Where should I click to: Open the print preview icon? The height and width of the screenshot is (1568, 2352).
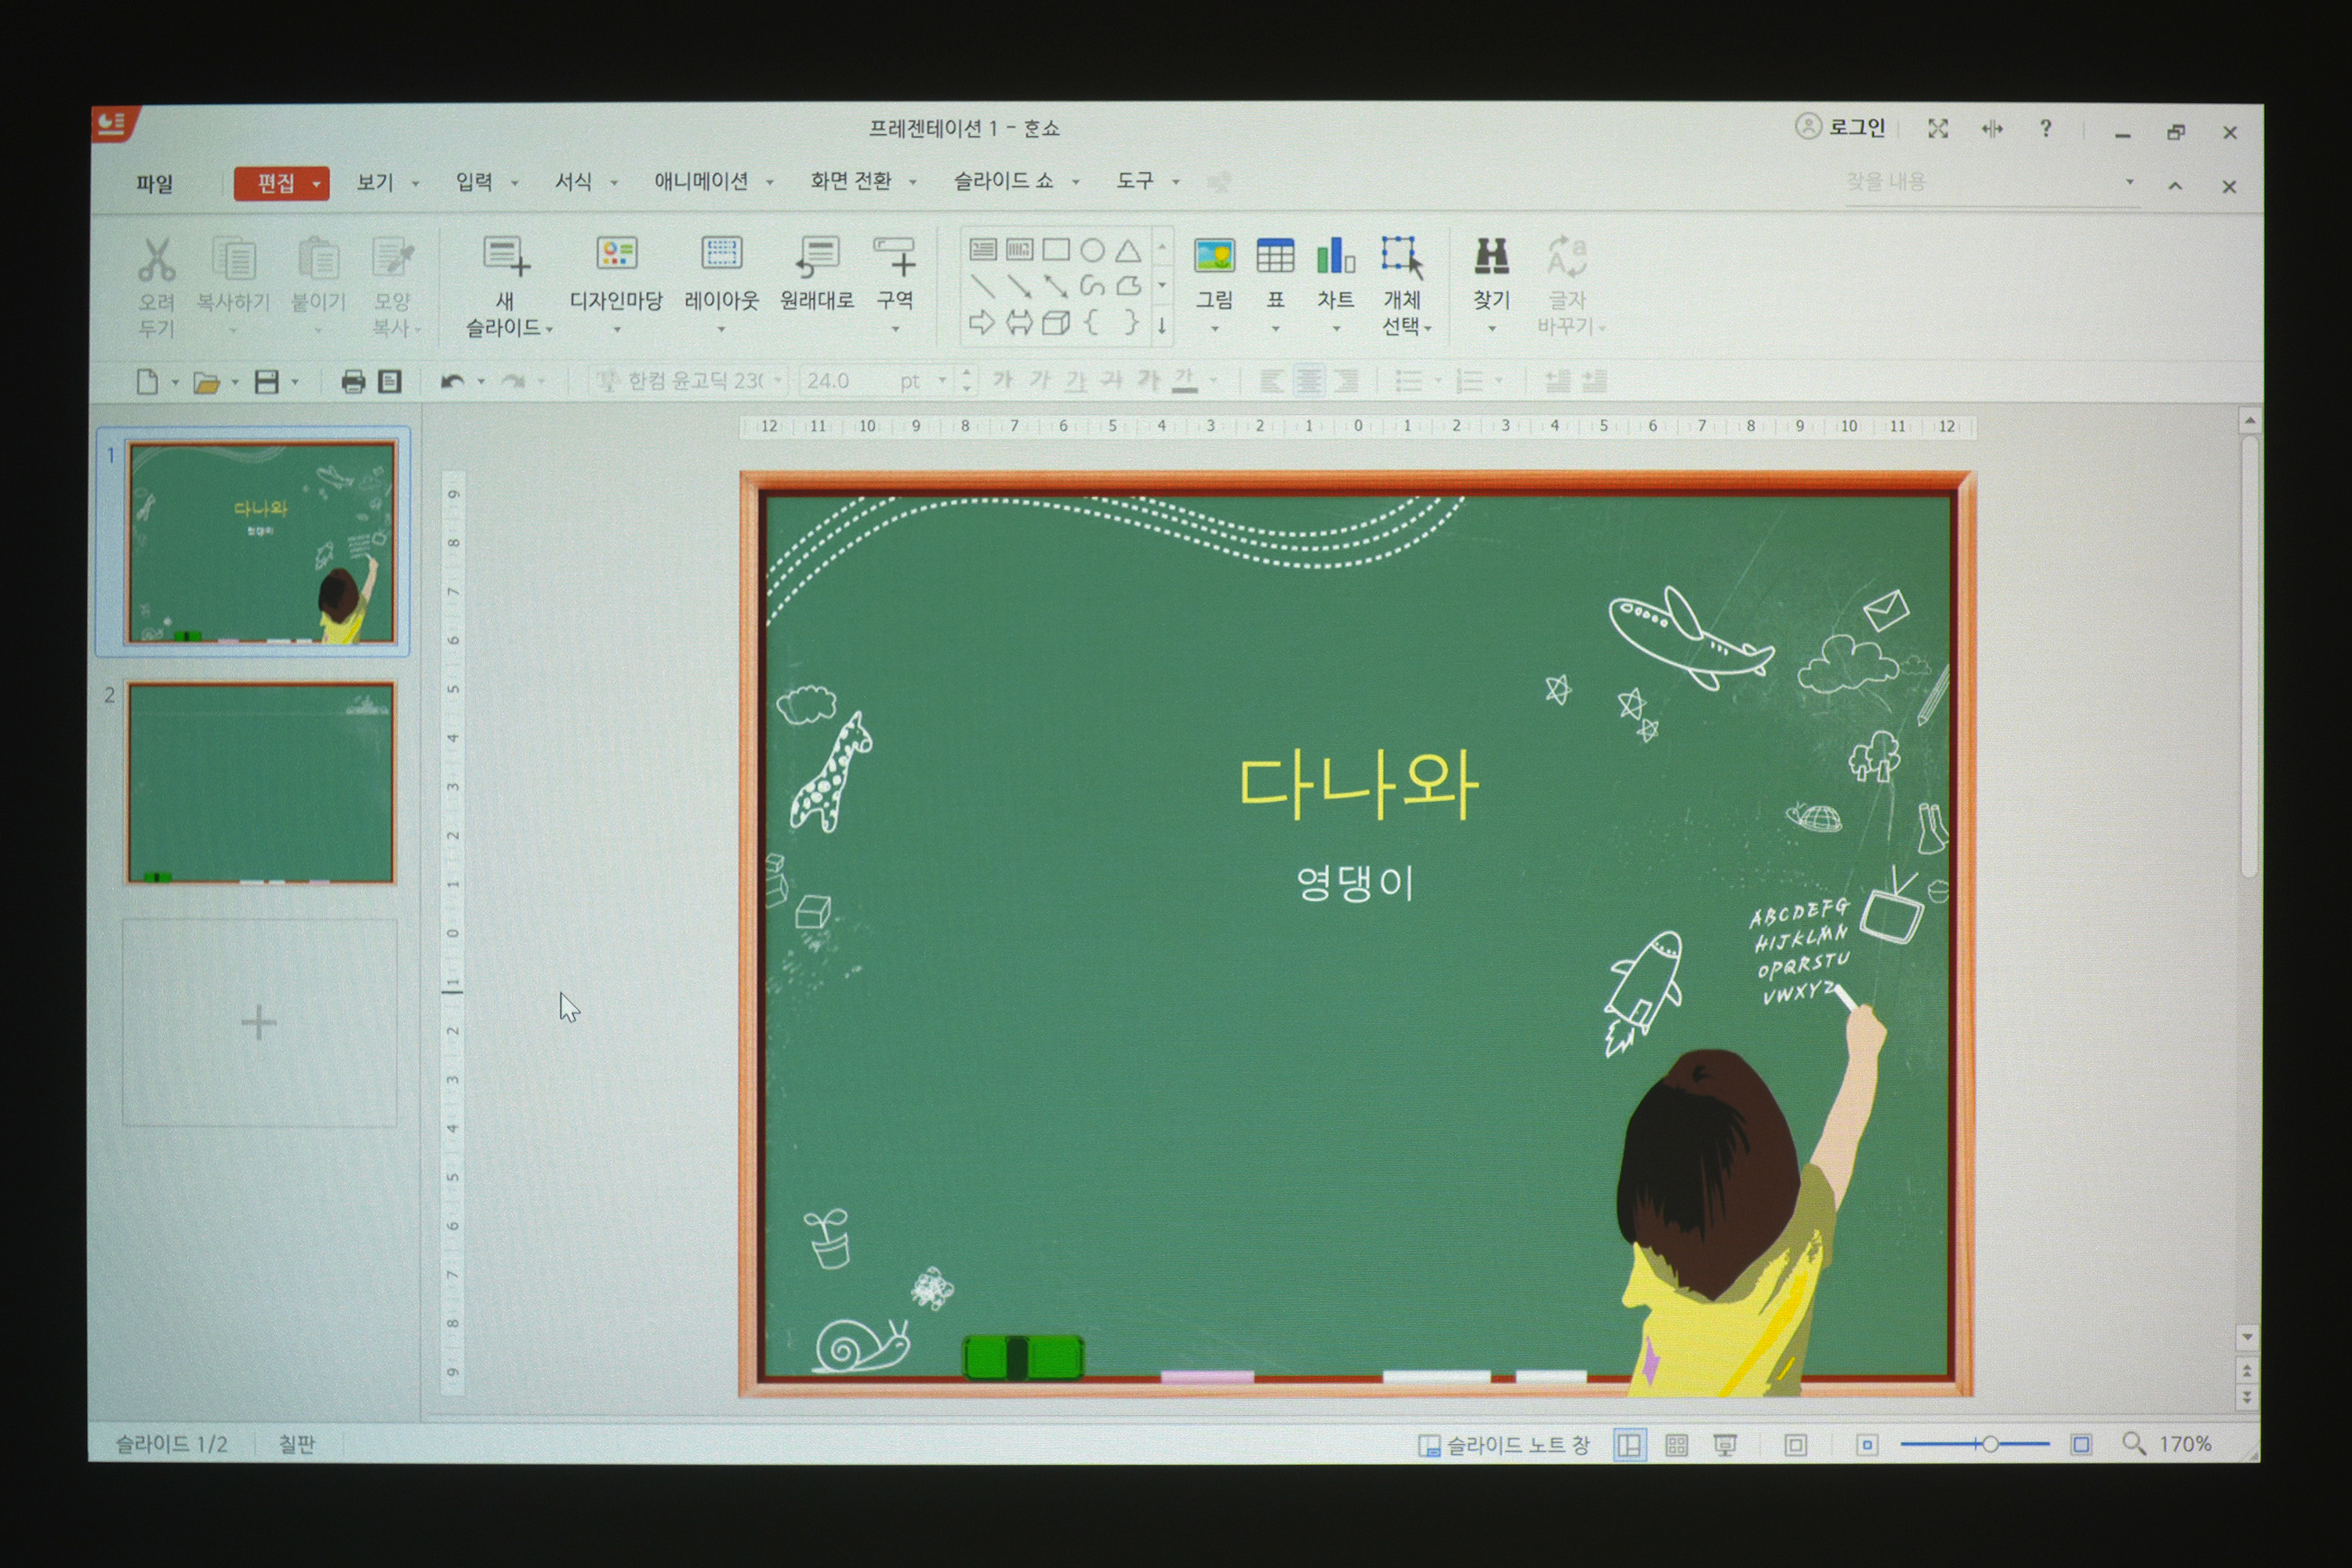(x=390, y=382)
